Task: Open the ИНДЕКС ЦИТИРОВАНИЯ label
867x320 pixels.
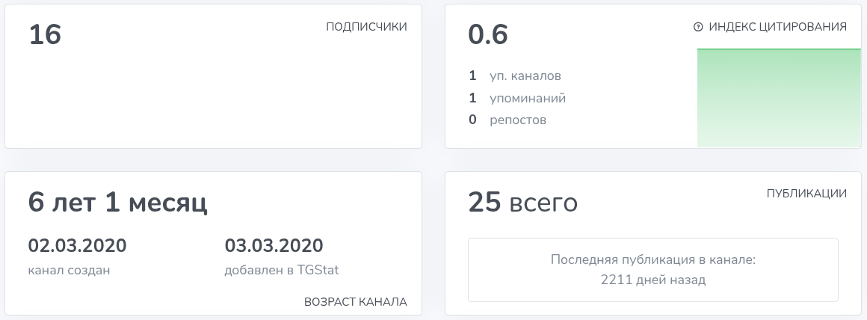Action: (x=777, y=27)
